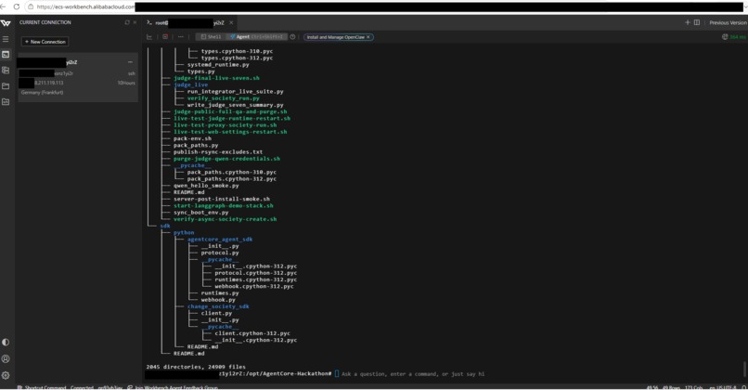The height and width of the screenshot is (390, 748).
Task: Click purge-judge-qwen-credentials.sh text
Action: click(x=226, y=159)
